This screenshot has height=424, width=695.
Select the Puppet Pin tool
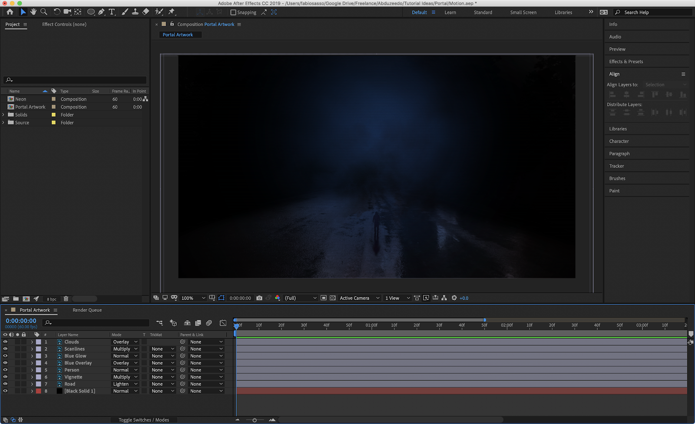172,12
